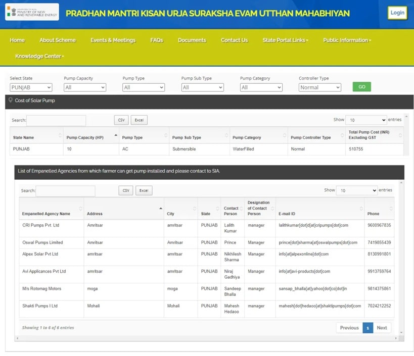Export cost table as CSV

coord(121,120)
